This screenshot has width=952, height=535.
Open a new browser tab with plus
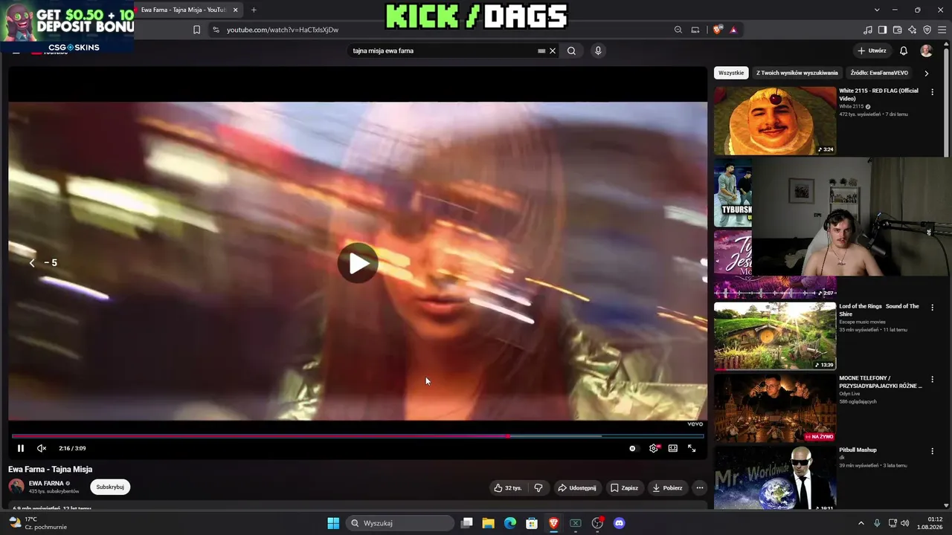point(254,10)
